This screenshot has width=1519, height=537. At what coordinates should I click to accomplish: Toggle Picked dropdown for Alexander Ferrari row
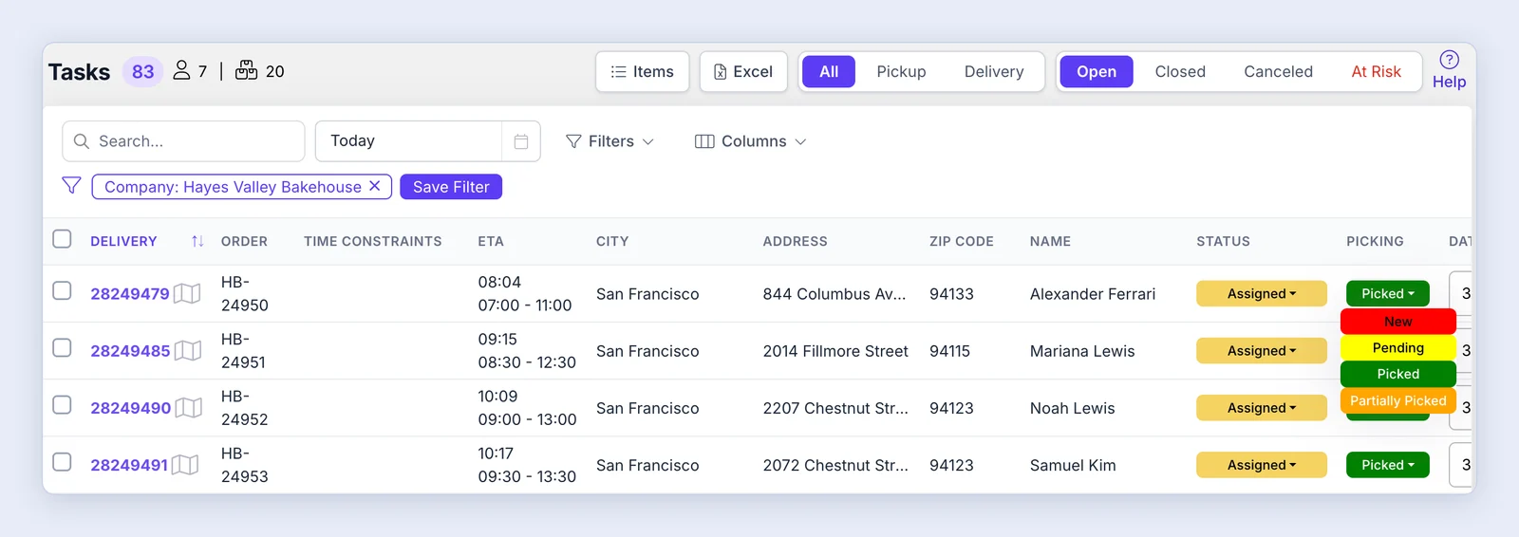(x=1387, y=294)
